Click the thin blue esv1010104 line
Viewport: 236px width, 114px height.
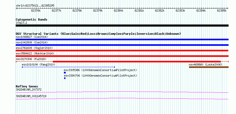tap(68, 67)
